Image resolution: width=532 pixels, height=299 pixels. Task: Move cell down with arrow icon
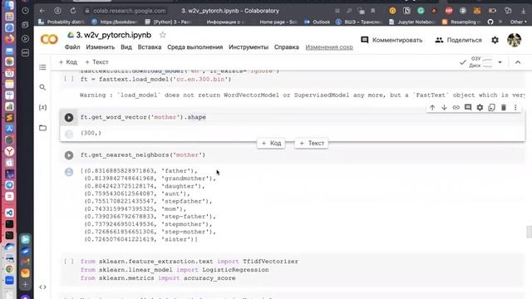pyautogui.click(x=444, y=107)
